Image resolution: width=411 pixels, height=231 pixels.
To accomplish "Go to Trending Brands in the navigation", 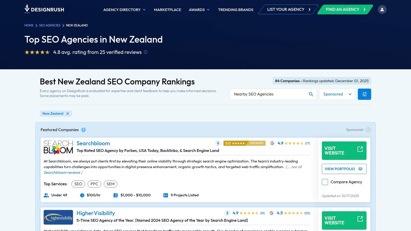I will click(235, 9).
